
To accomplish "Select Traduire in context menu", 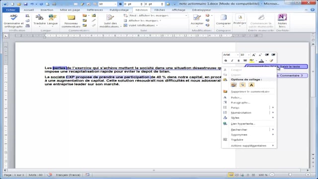I will 249,140.
